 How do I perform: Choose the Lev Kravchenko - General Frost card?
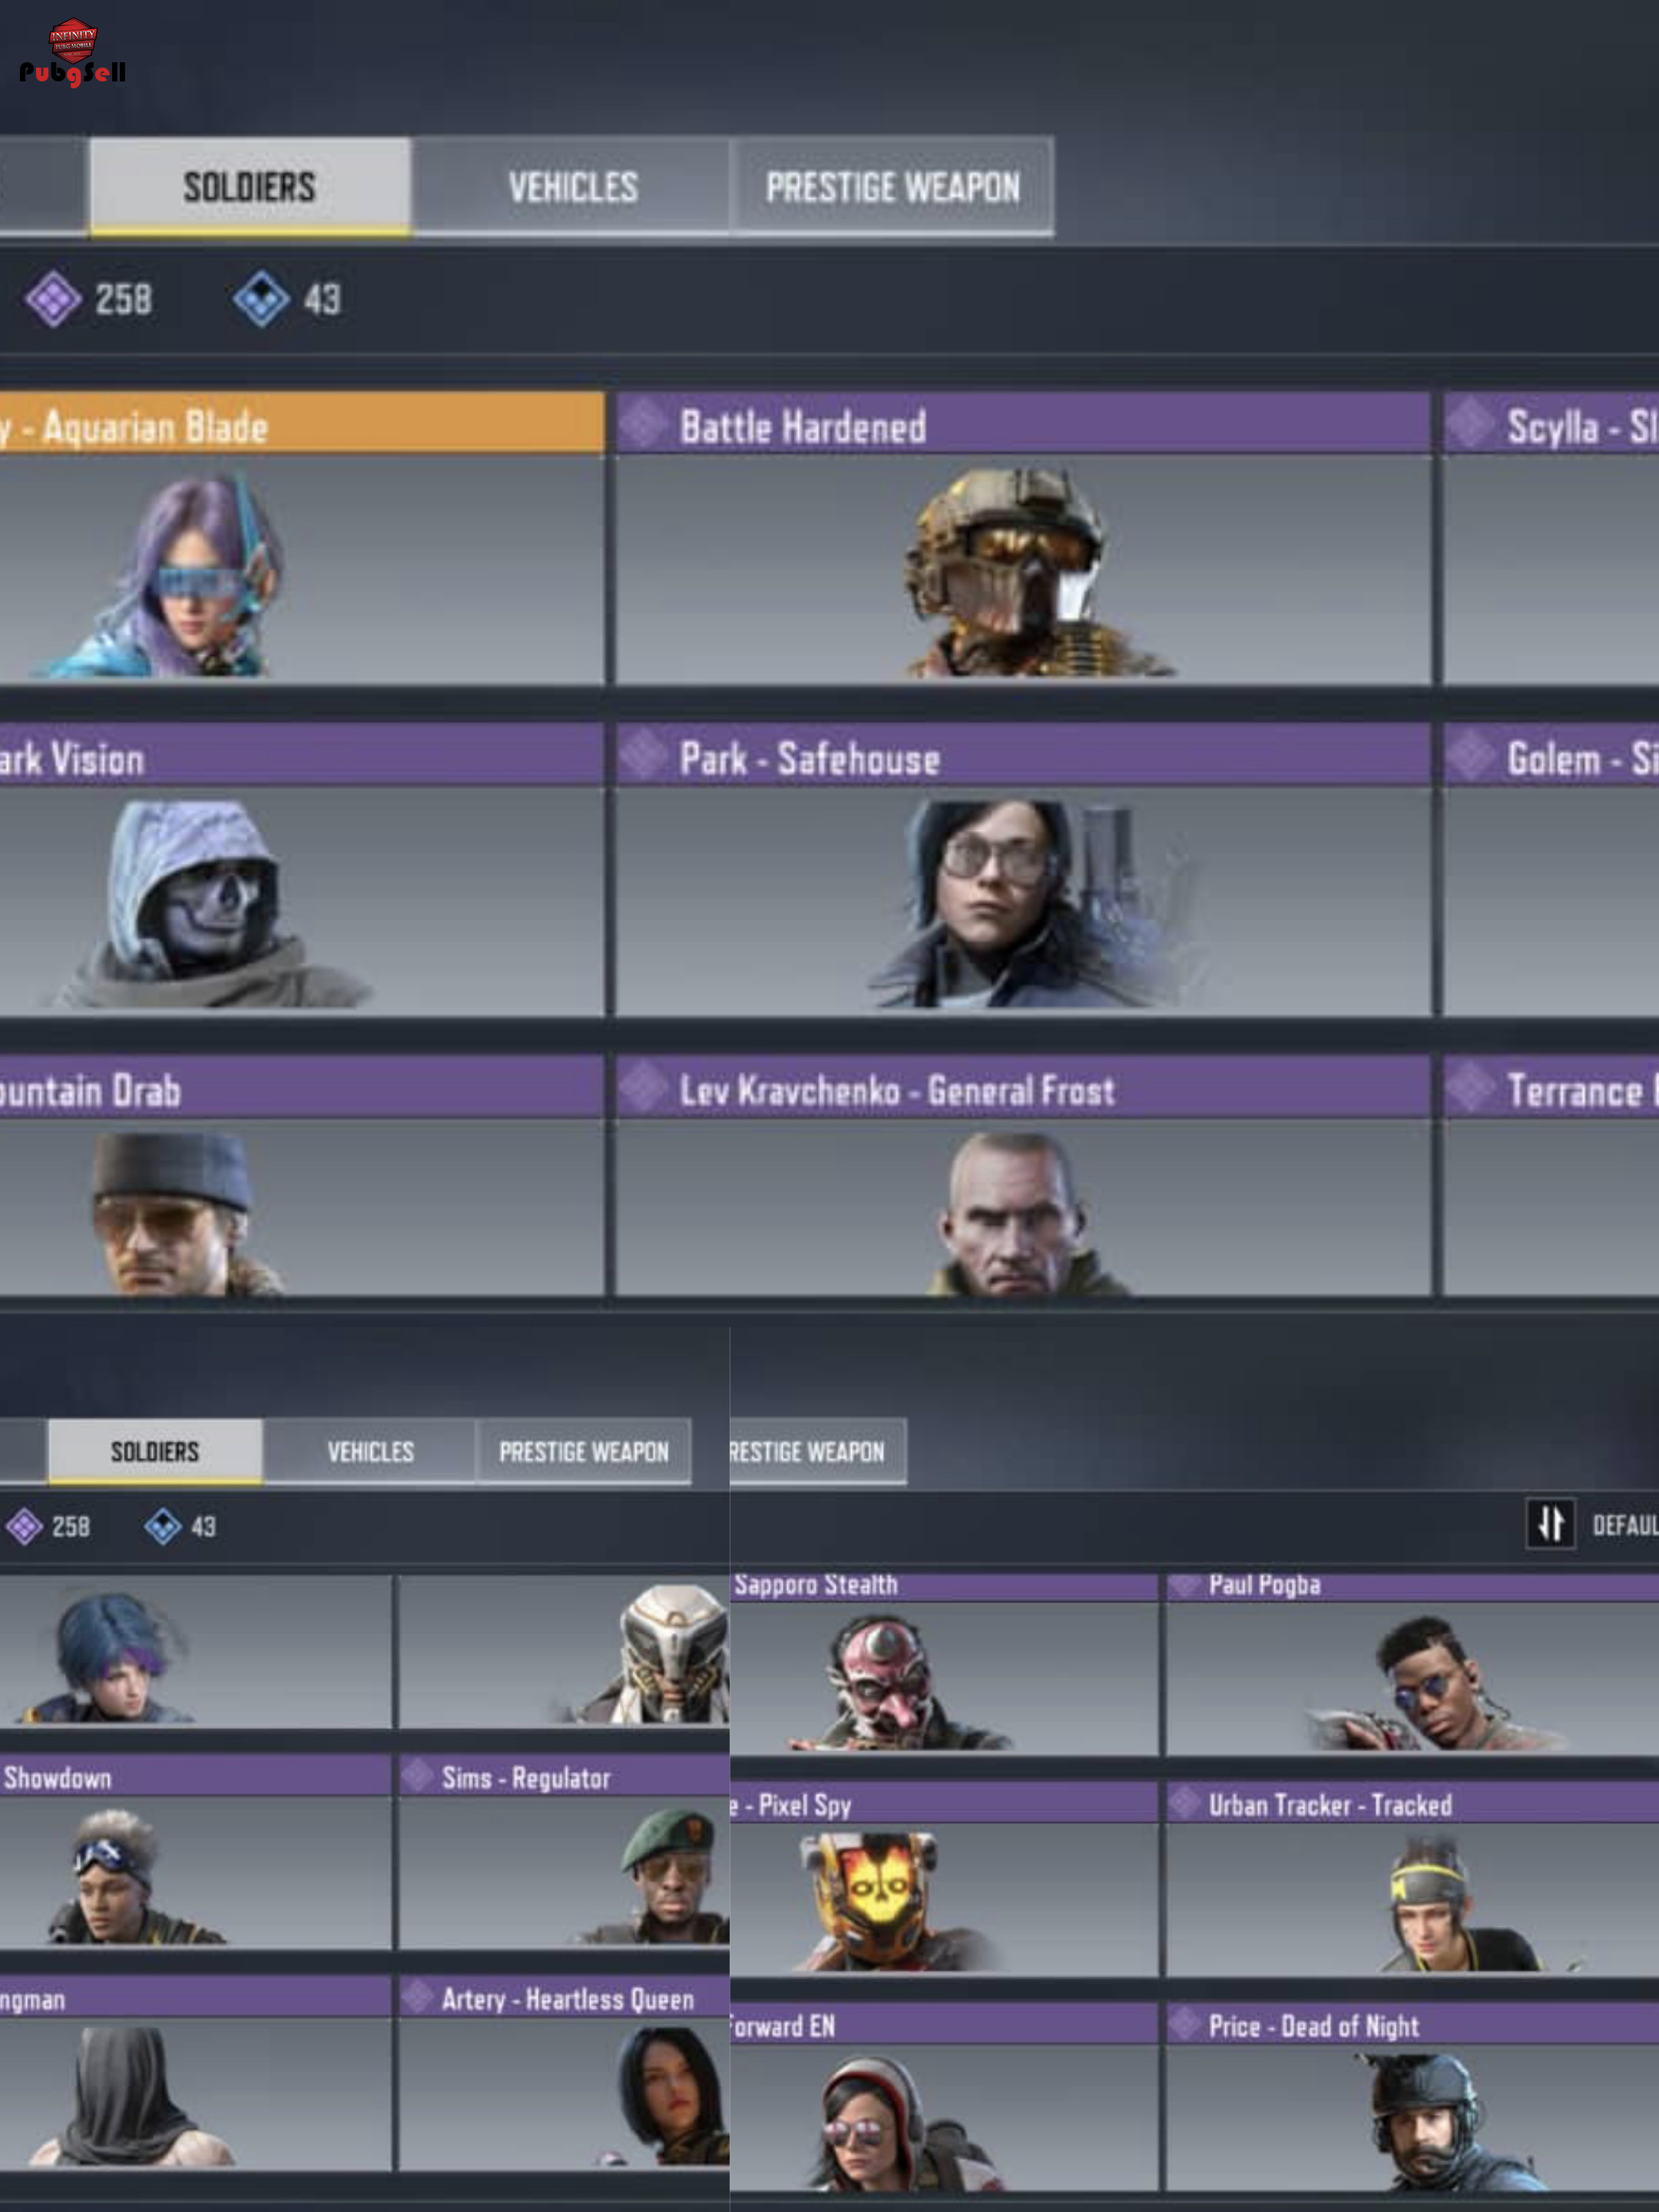(x=1023, y=1177)
